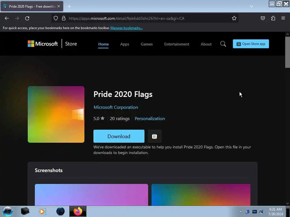
Task: Click the scrollbar up arrow
Action: [287, 34]
